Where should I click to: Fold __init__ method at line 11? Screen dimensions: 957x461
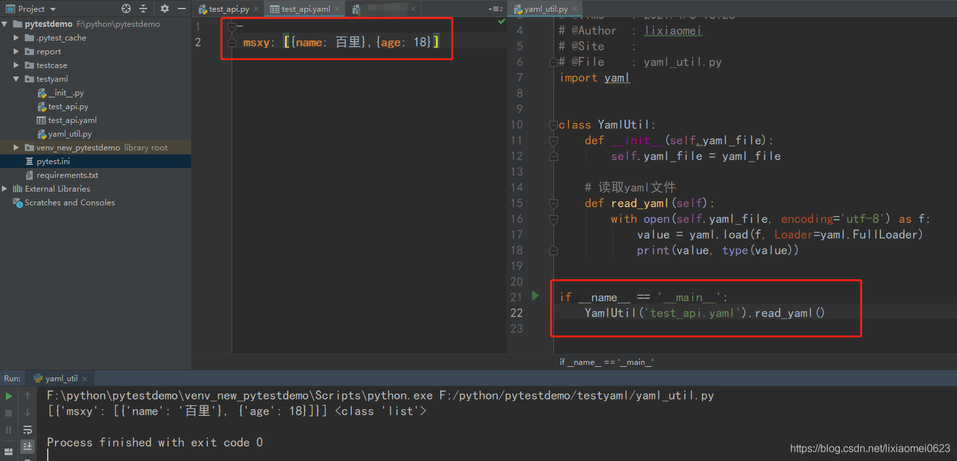[553, 140]
